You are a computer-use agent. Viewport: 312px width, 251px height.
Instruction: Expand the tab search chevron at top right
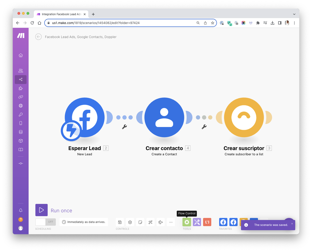coord(294,14)
